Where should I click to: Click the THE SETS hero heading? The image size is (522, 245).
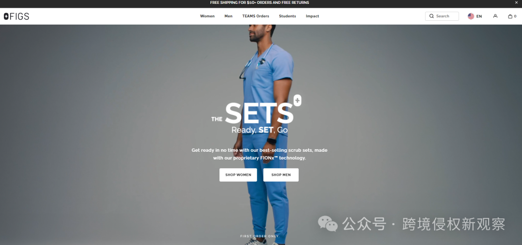(253, 113)
